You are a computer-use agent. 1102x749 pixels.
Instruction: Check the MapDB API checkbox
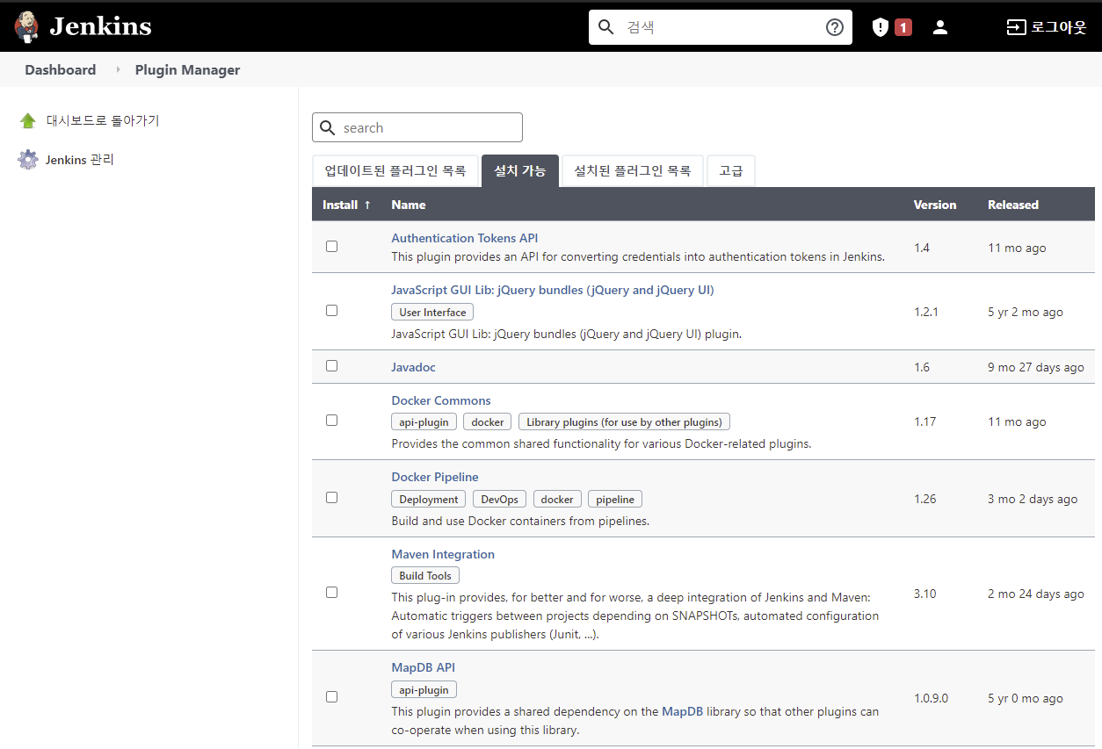point(331,697)
